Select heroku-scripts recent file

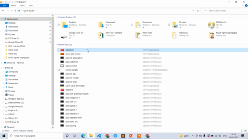(x=71, y=70)
